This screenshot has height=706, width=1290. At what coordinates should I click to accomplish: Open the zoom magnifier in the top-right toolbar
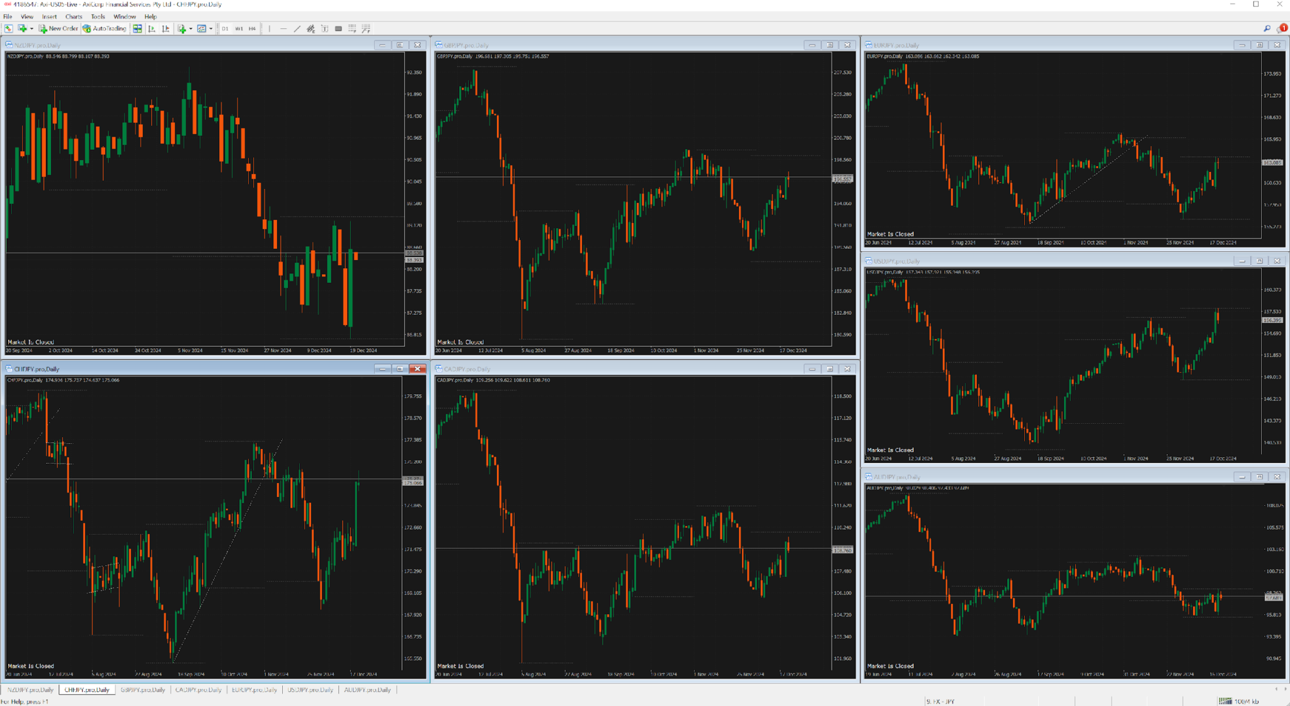coord(1267,28)
